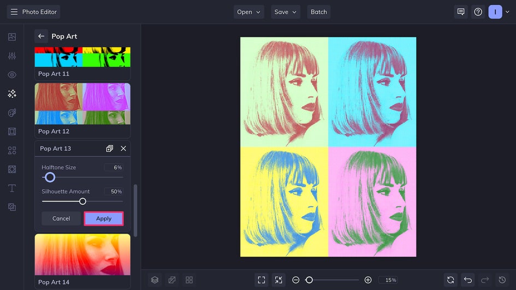
Task: Click the Pop Art panel title text
Action: pos(64,36)
